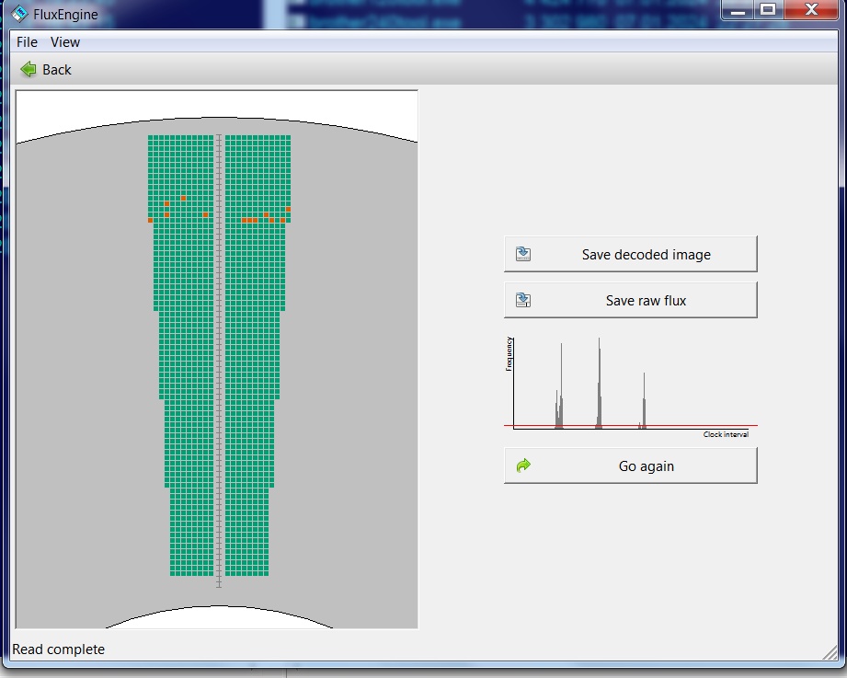The width and height of the screenshot is (847, 678).
Task: Click the green arrow icon on Go again
Action: [x=523, y=466]
